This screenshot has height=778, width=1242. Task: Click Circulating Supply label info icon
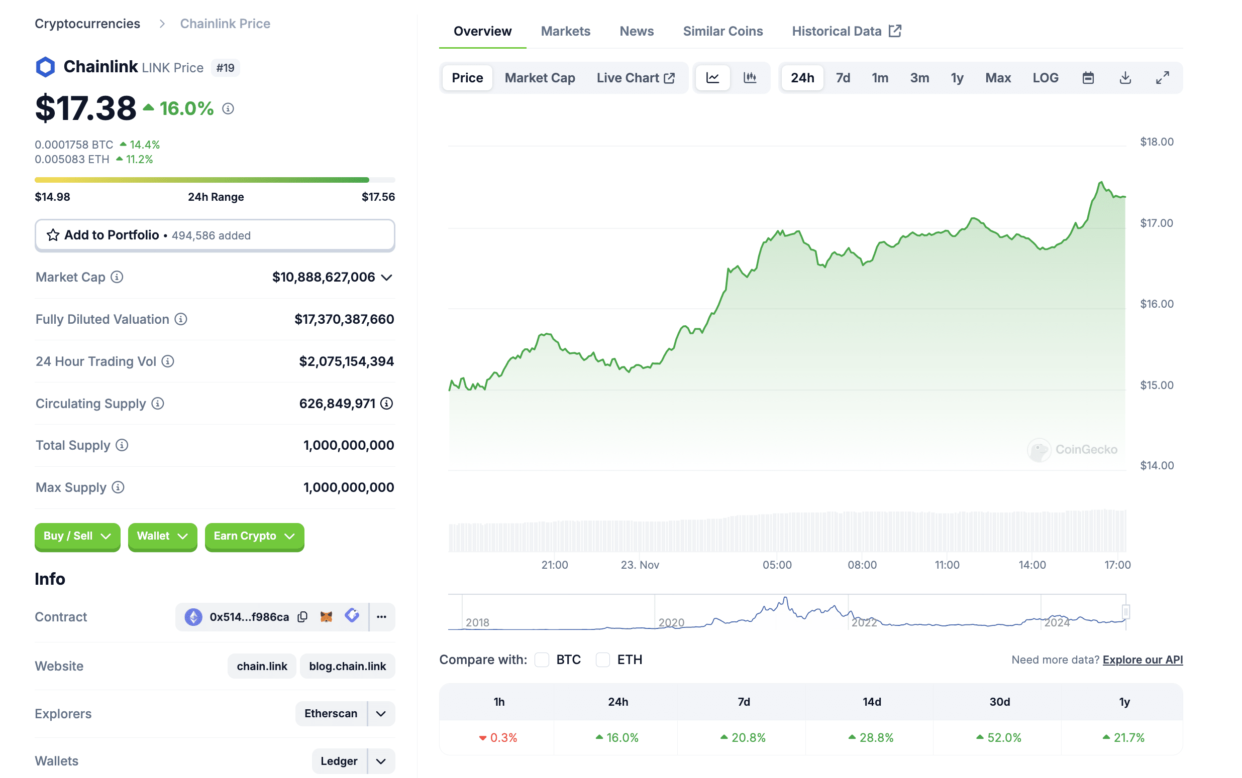coord(158,404)
